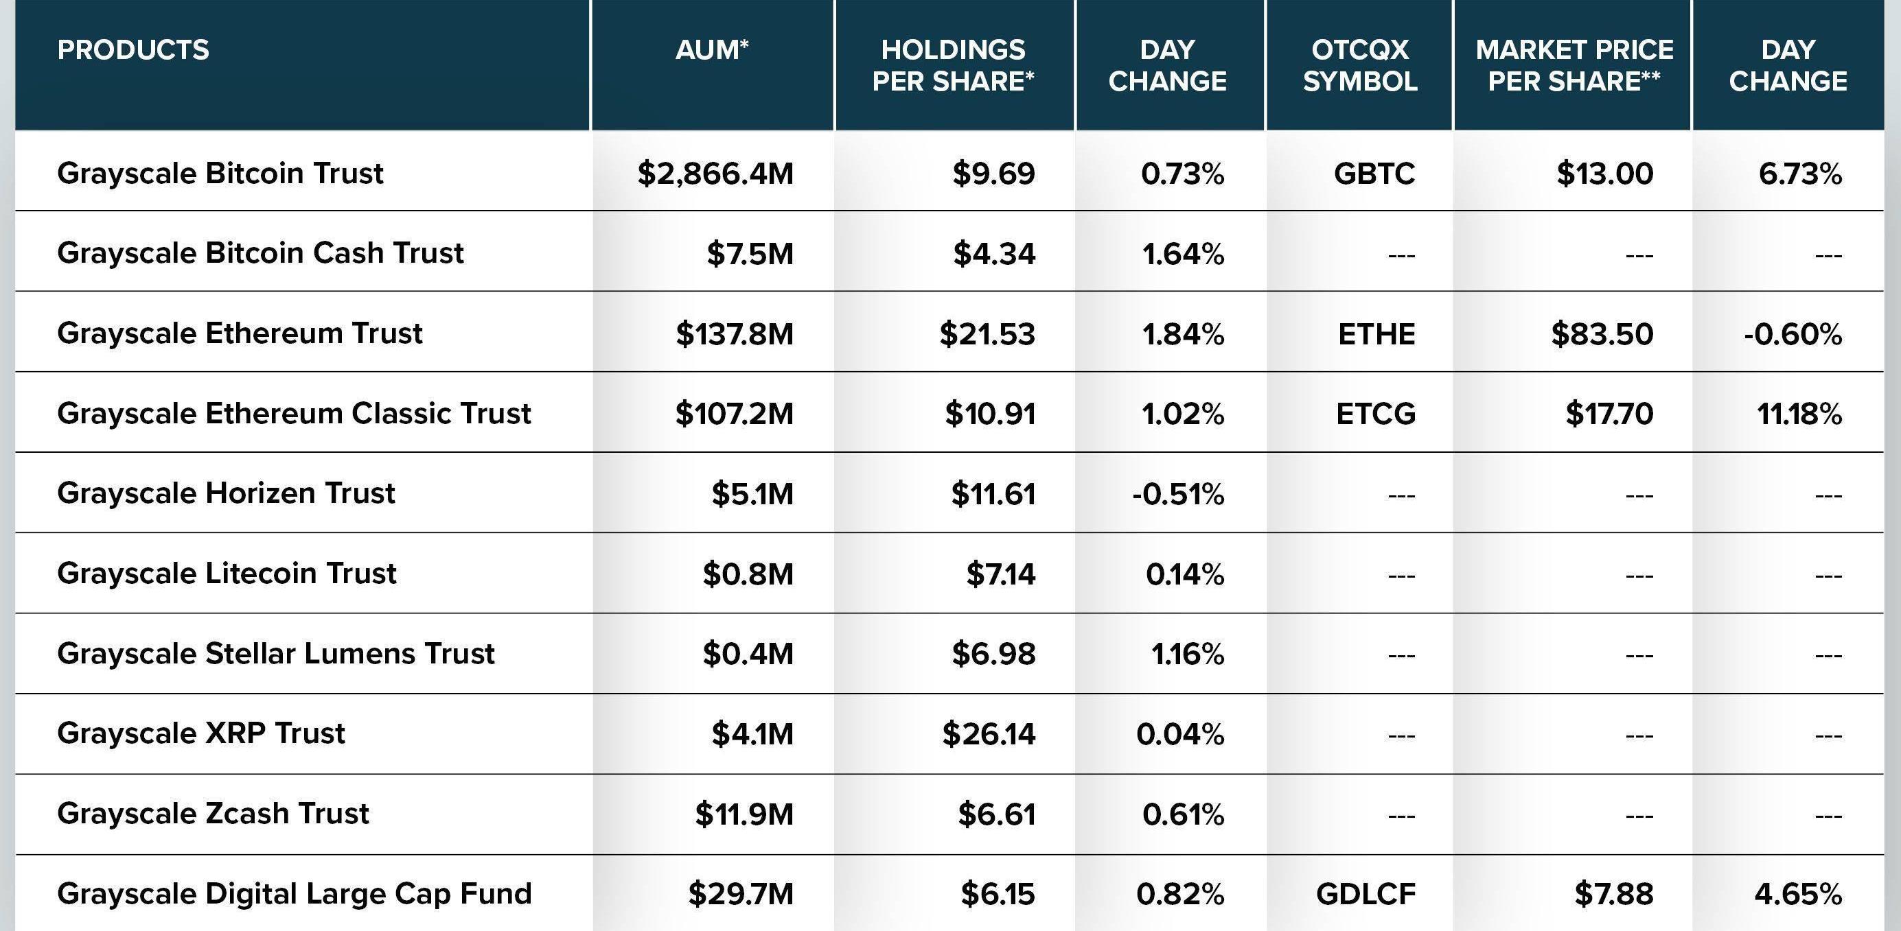1901x931 pixels.
Task: Click the Grayscale Litecoin Trust name
Action: 227,573
